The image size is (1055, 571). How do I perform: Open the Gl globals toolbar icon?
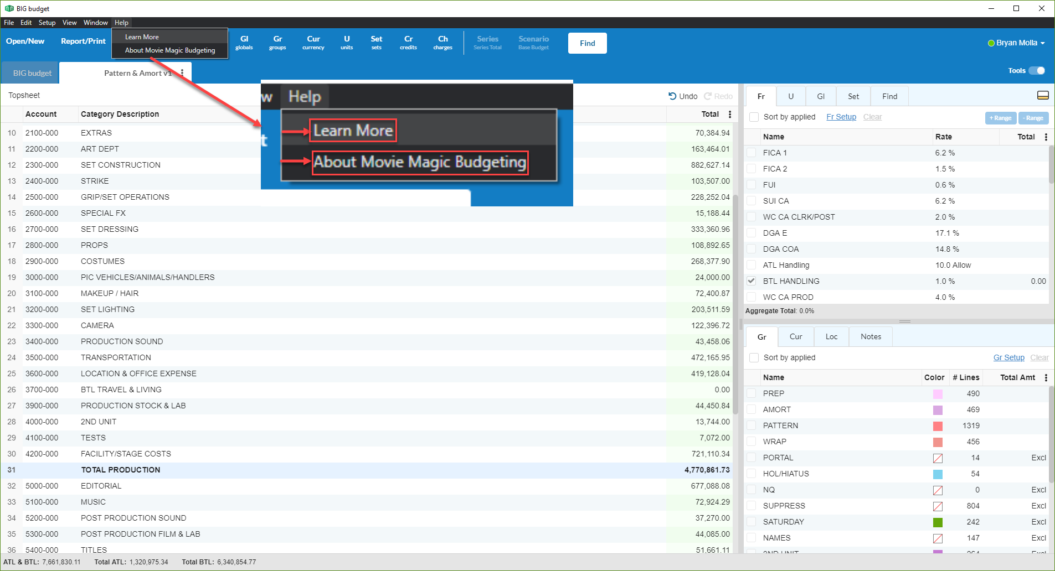[244, 43]
